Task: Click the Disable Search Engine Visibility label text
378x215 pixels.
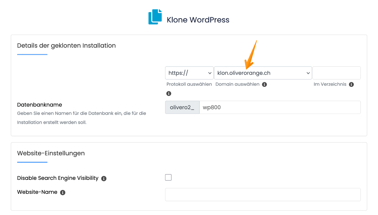Action: click(x=58, y=178)
